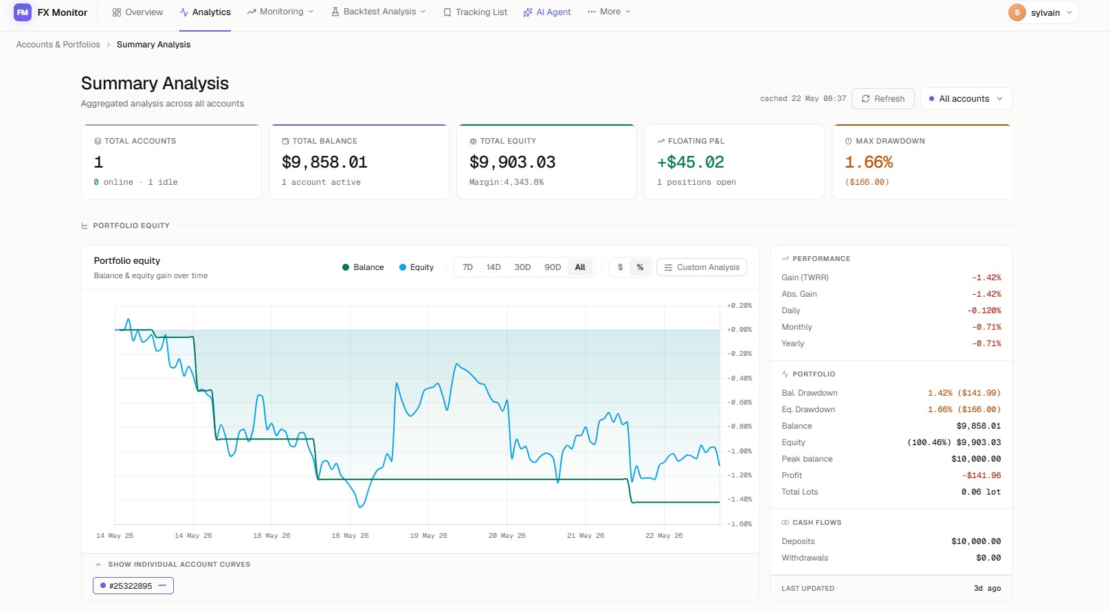Open the AI Agent tab
Viewport: 1110px width, 610px height.
pos(547,12)
